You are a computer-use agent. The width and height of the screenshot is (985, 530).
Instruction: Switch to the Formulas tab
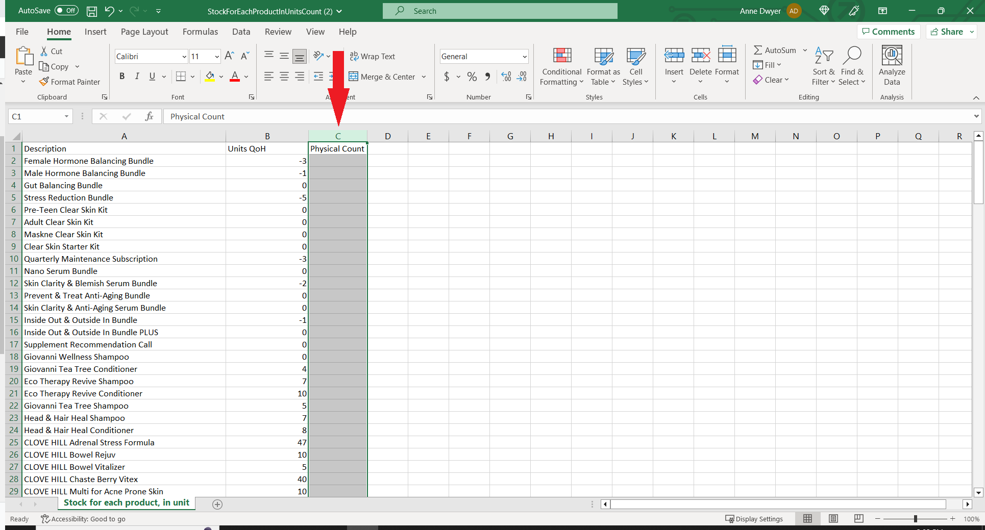(200, 32)
